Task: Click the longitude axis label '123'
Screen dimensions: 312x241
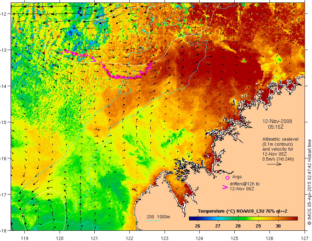Action: click(x=165, y=239)
